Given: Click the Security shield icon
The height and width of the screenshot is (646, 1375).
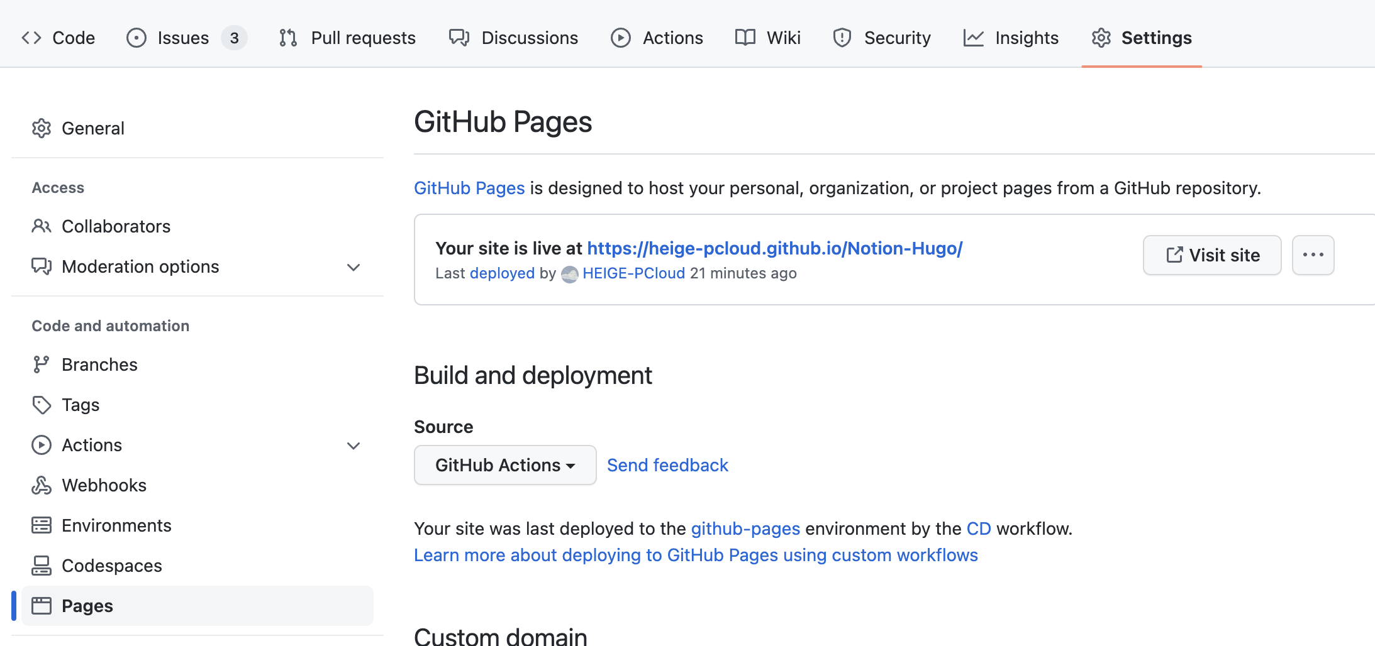Looking at the screenshot, I should 842,38.
